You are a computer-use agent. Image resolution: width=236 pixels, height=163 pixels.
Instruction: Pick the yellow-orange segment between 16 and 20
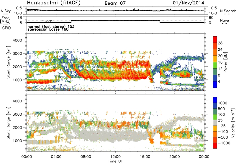click(215, 59)
